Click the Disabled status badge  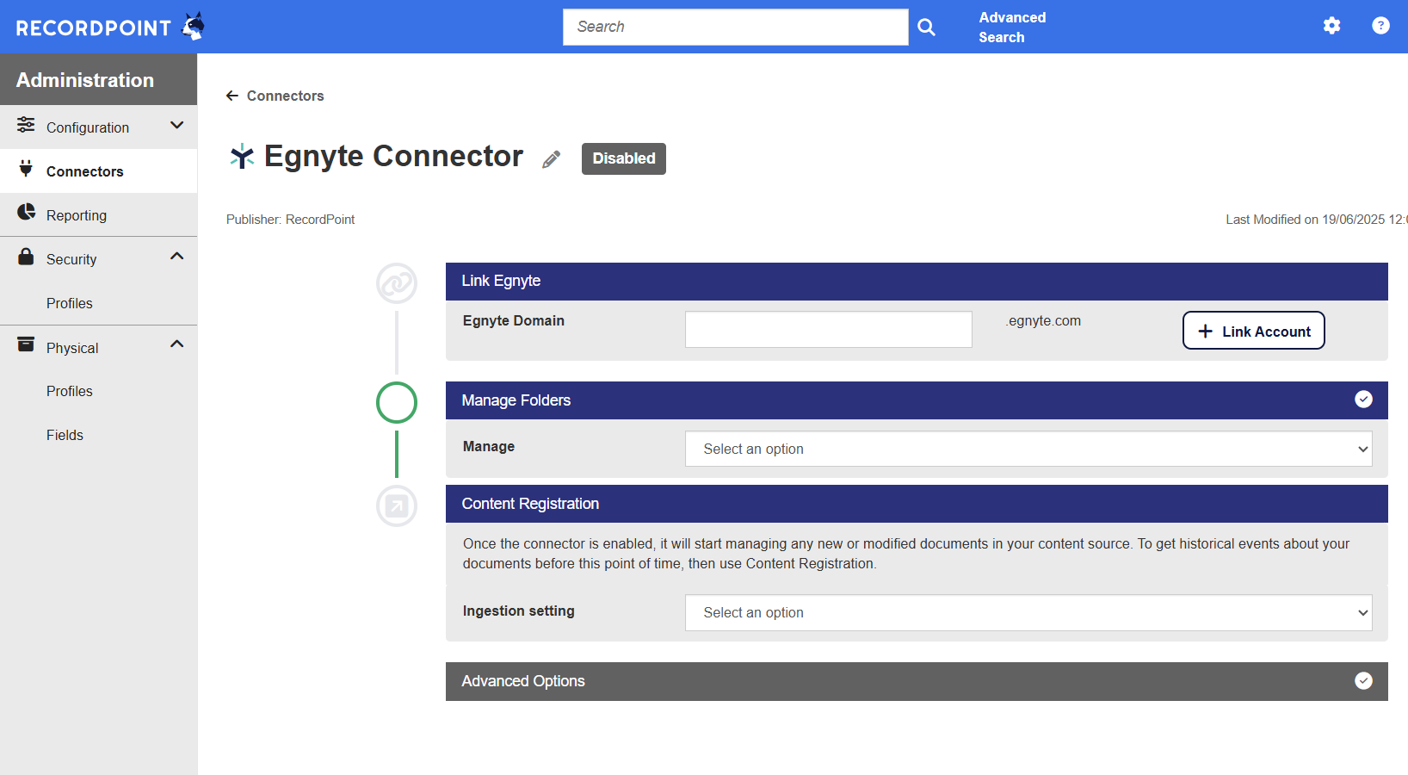(x=624, y=158)
